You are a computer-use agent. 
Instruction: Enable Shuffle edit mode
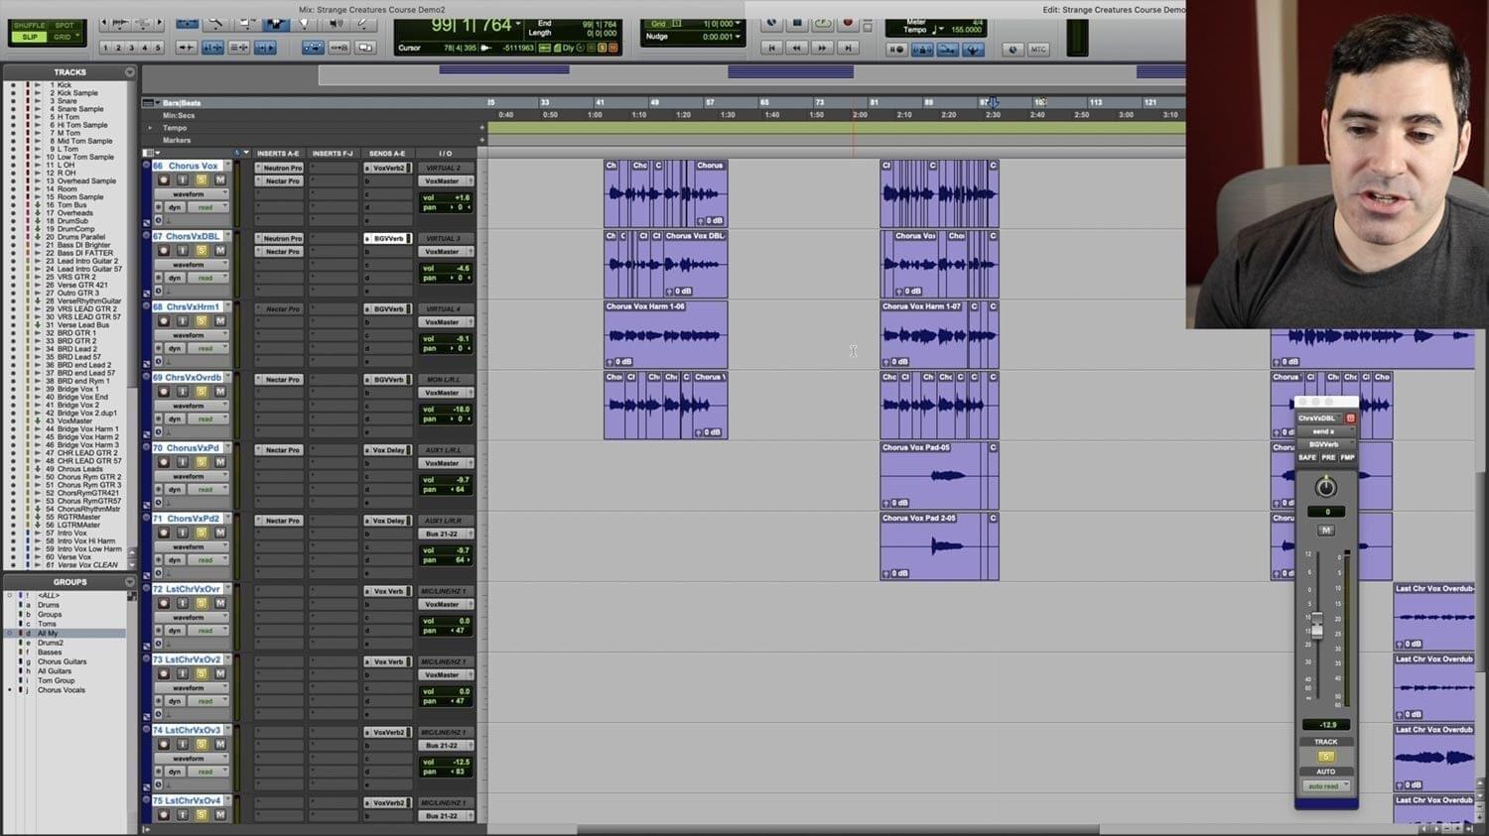30,25
